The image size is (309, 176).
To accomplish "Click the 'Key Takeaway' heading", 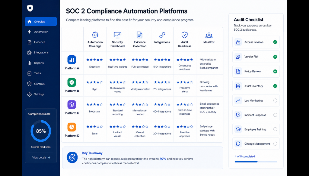I will [92, 153].
